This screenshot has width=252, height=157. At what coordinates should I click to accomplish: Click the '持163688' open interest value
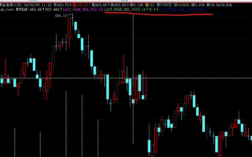click(x=181, y=5)
